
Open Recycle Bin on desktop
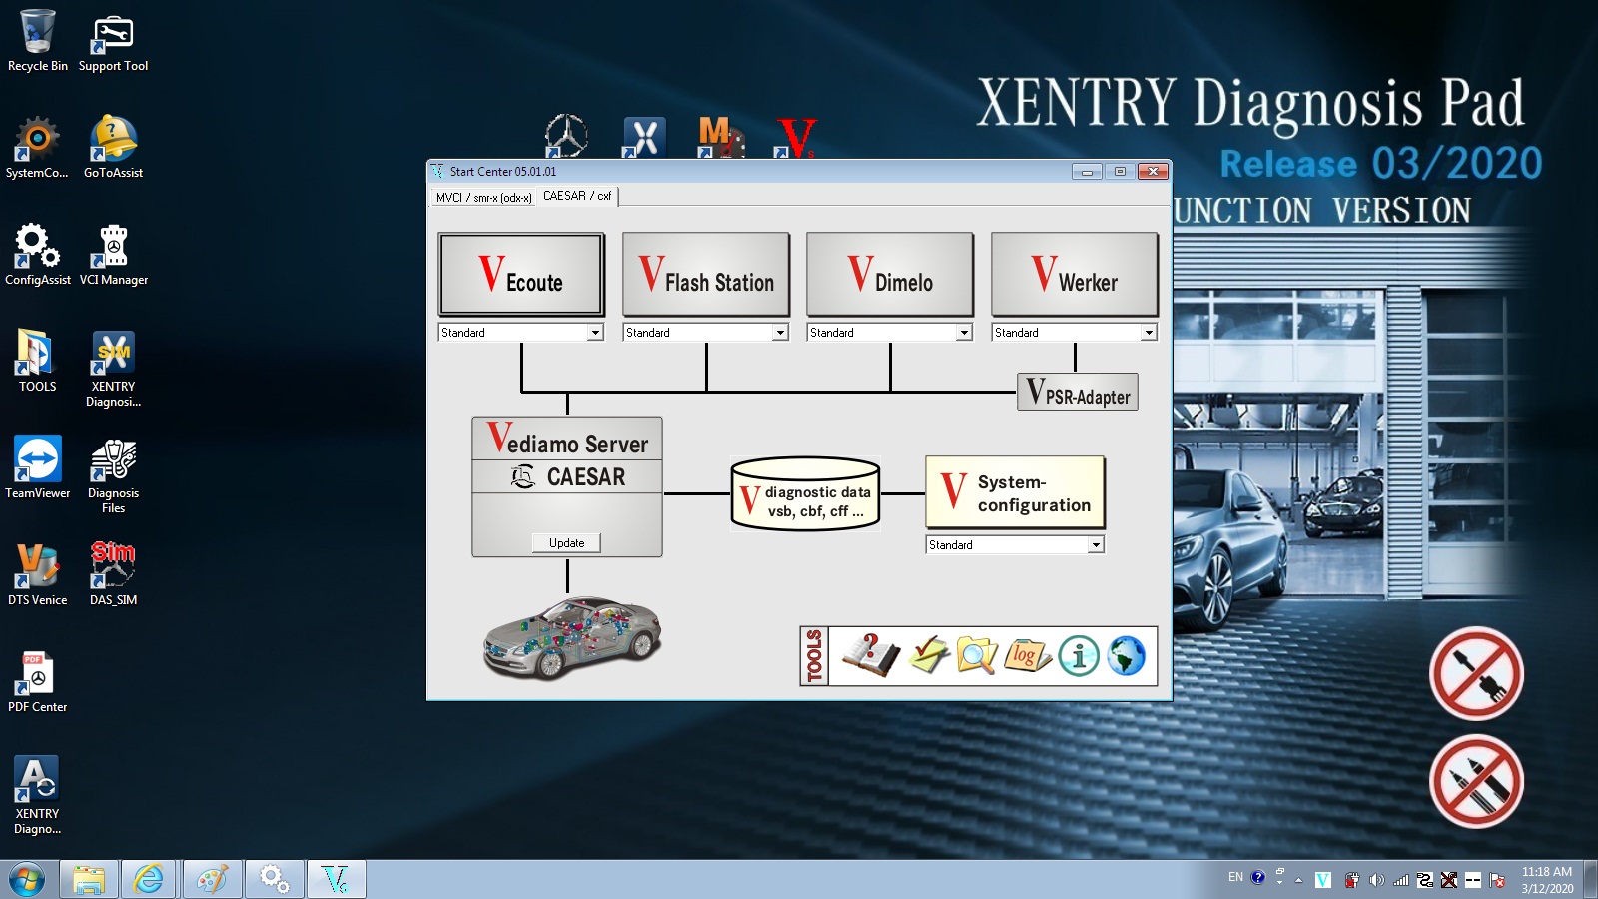tap(38, 41)
